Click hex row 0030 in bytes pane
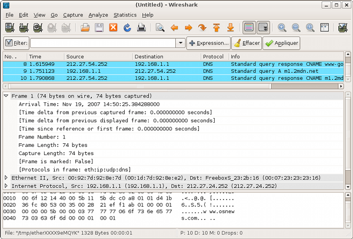Viewport: 353px width, 239px height. [x=119, y=211]
